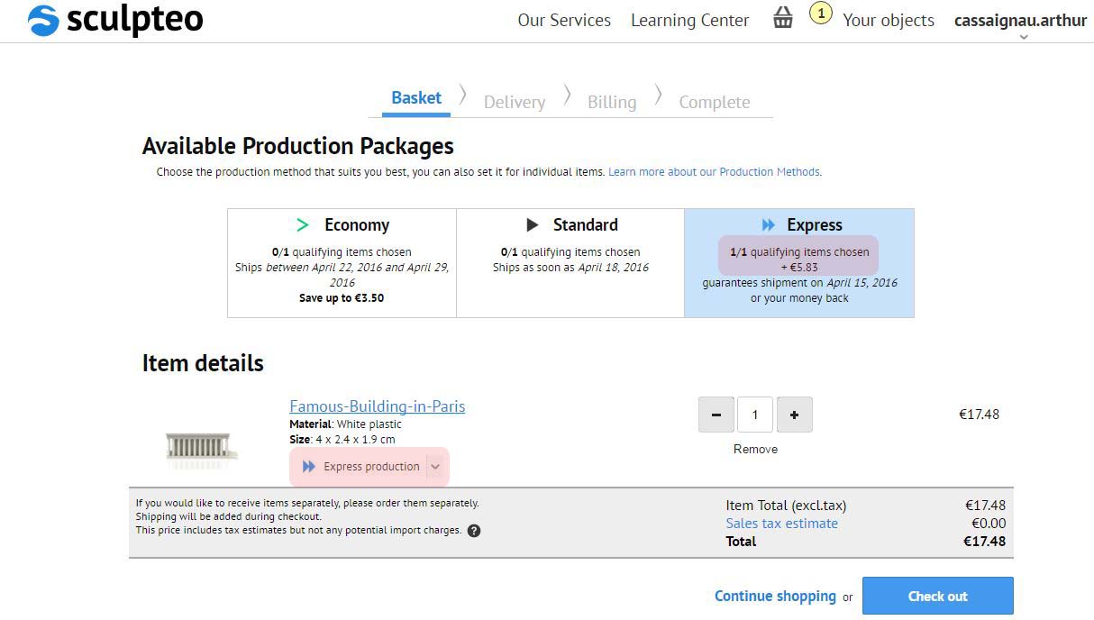Click the 'Size: 4 x 2.4 x 1.9 cm' text

(x=342, y=440)
